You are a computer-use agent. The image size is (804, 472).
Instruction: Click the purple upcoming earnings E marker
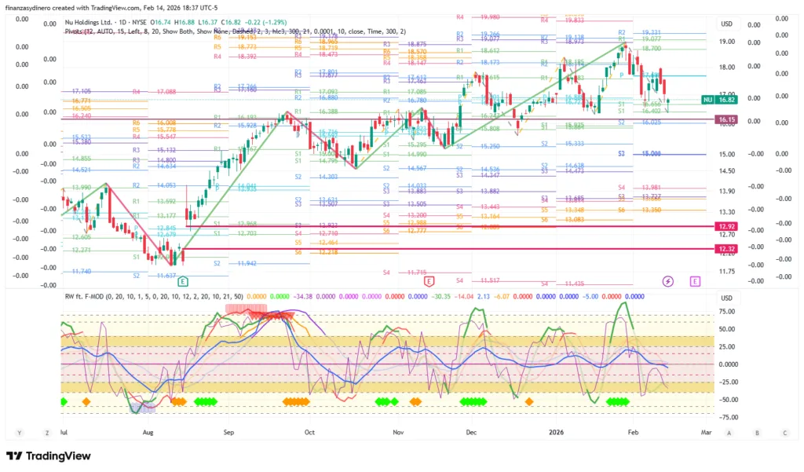pyautogui.click(x=695, y=281)
